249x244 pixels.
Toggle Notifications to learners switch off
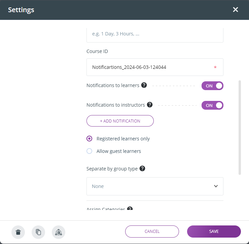click(x=212, y=86)
